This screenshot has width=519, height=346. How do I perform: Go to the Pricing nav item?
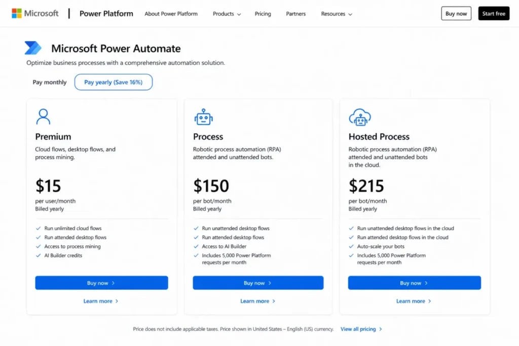coord(263,14)
